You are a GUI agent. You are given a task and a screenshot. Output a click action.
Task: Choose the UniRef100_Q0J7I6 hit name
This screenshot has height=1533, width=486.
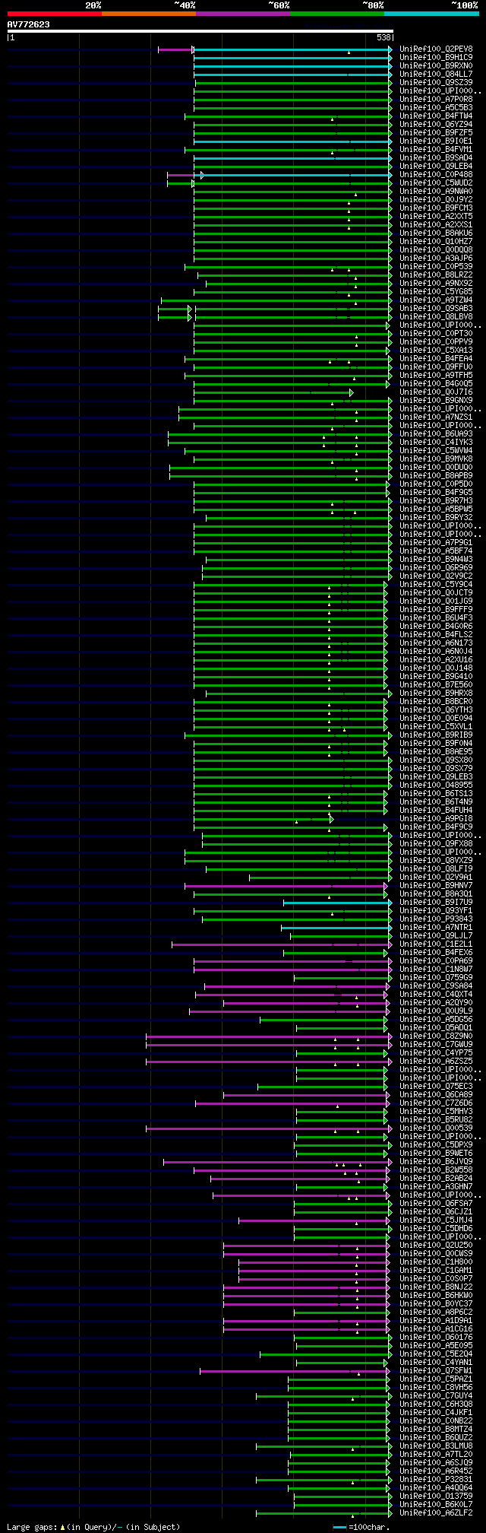tap(436, 392)
